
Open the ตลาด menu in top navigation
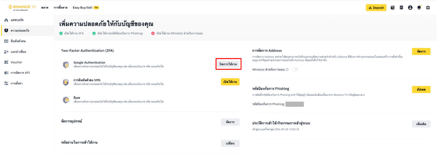pyautogui.click(x=45, y=8)
